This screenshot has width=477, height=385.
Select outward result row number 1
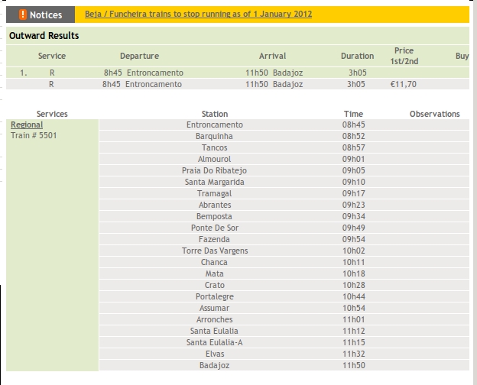click(24, 73)
